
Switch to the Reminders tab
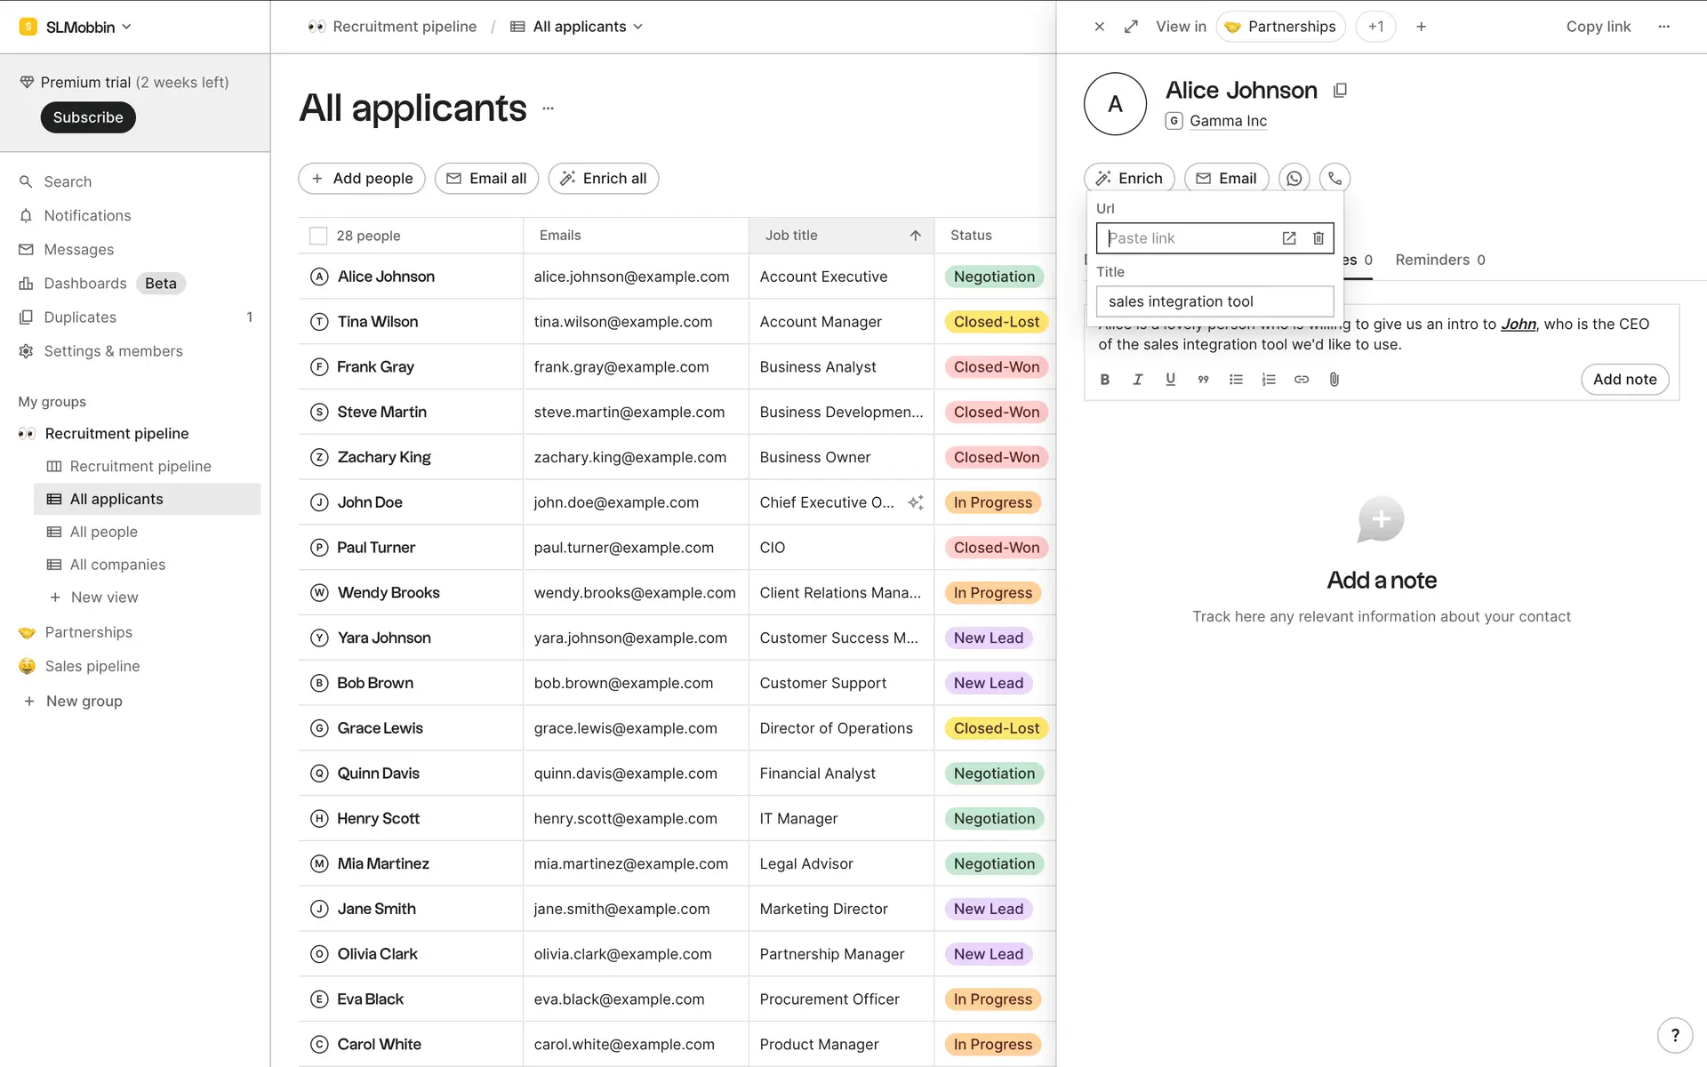tap(1439, 260)
